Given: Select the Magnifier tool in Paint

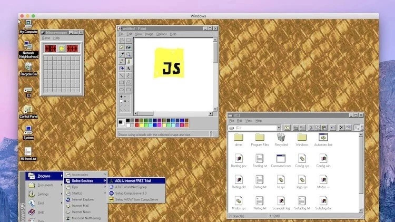Looking at the screenshot, I should coord(129,54).
